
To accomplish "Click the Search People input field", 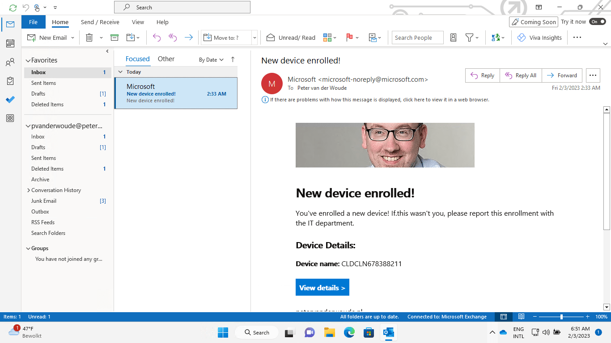I will tap(418, 38).
